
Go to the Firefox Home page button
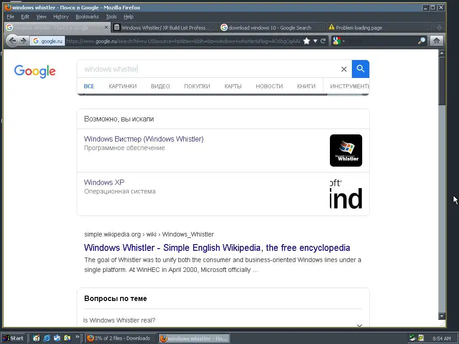click(436, 41)
